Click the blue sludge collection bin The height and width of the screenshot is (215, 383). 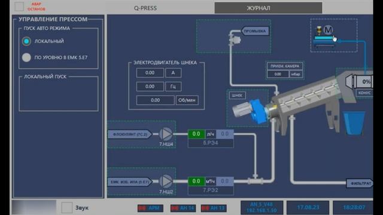(x=354, y=123)
